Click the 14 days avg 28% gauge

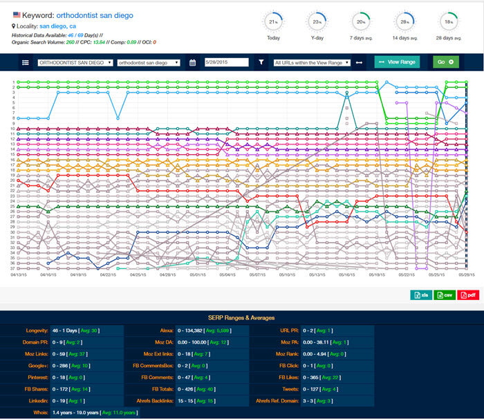404,22
